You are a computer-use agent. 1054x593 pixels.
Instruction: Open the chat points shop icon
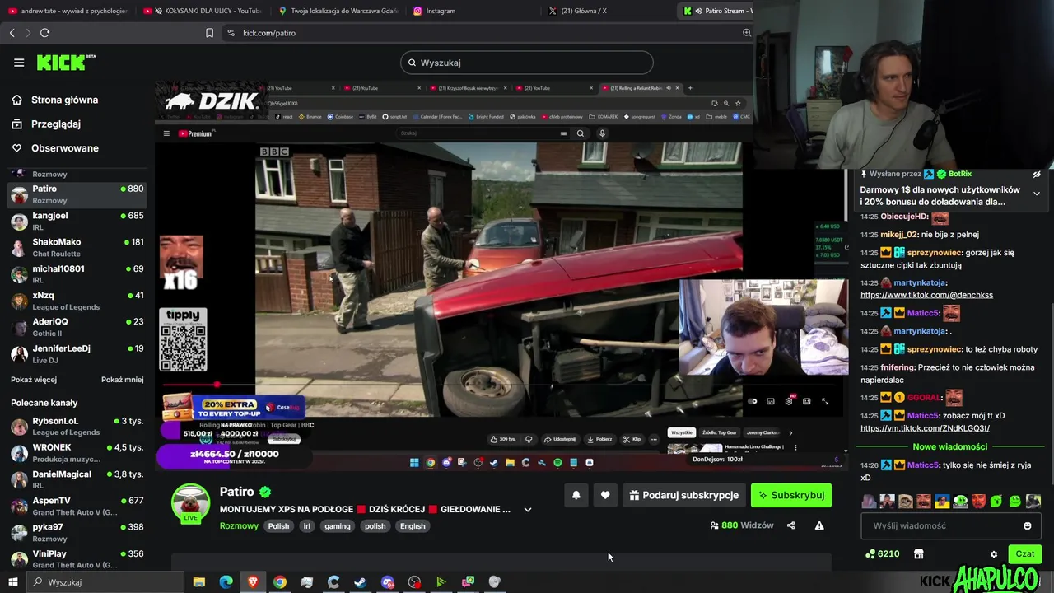pyautogui.click(x=919, y=554)
